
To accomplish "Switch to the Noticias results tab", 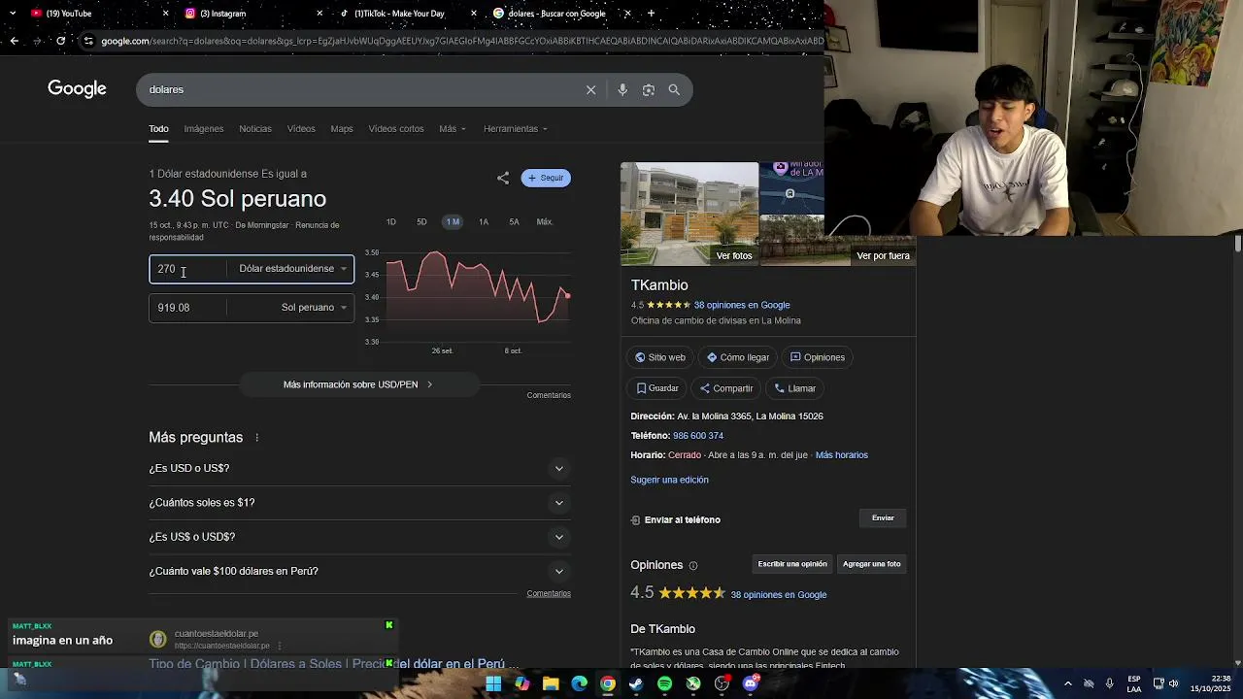I will 255,129.
